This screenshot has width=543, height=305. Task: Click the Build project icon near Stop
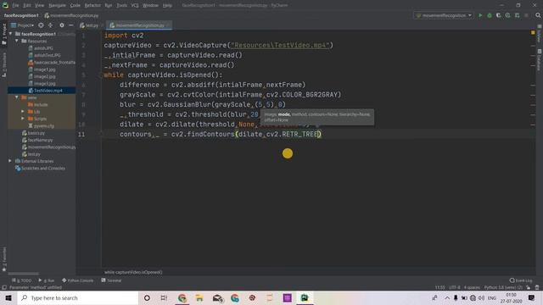pyautogui.click(x=517, y=15)
